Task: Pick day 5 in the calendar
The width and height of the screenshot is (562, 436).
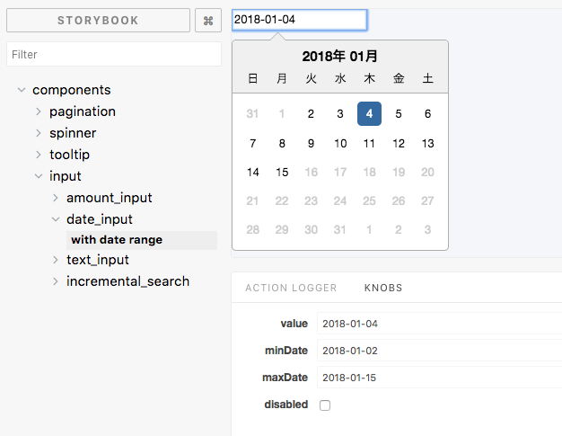Action: [x=399, y=114]
